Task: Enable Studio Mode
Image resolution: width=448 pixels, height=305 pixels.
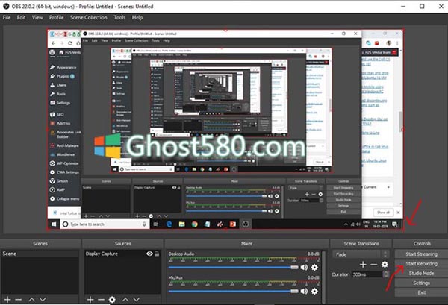Action: pyautogui.click(x=421, y=274)
